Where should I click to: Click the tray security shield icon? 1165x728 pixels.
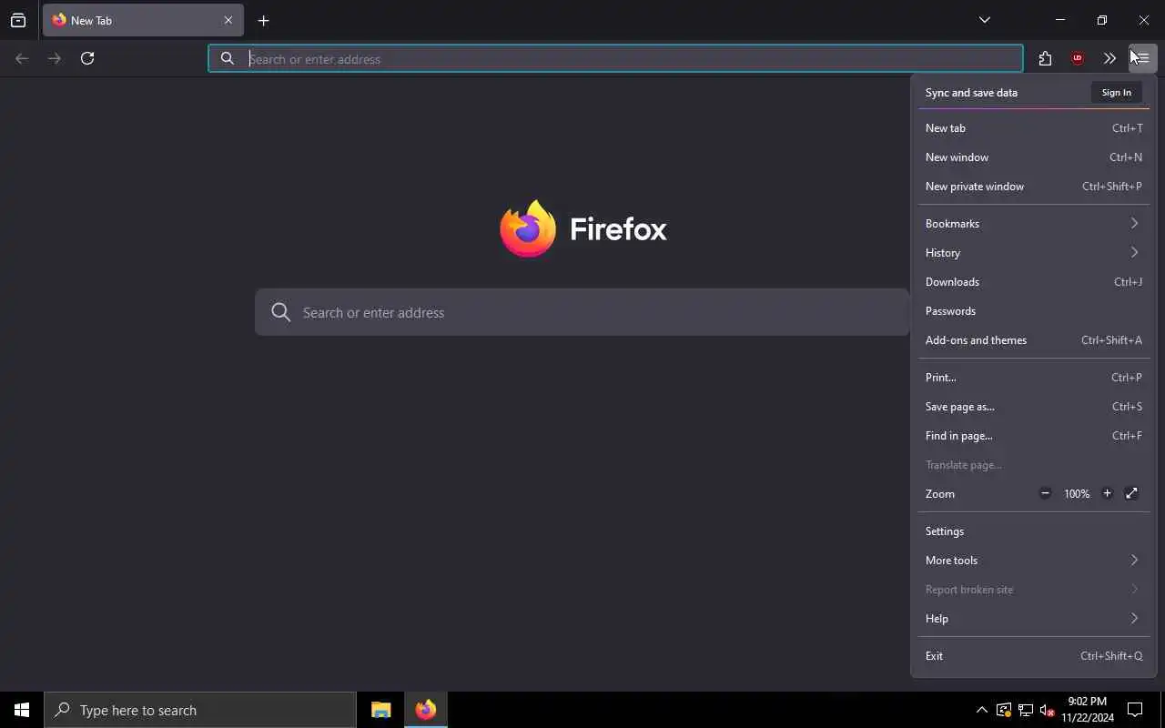point(1004,710)
